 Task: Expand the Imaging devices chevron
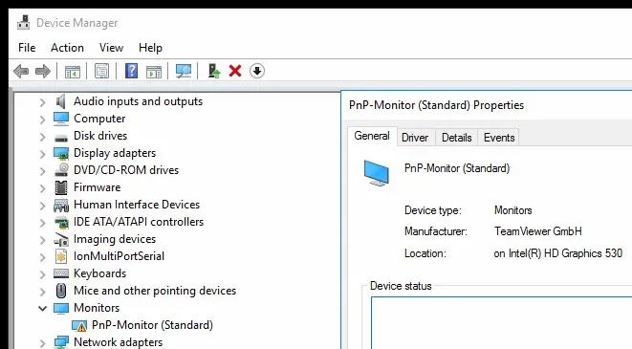pos(42,240)
